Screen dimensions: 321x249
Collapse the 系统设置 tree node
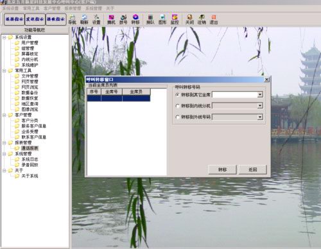(4, 37)
